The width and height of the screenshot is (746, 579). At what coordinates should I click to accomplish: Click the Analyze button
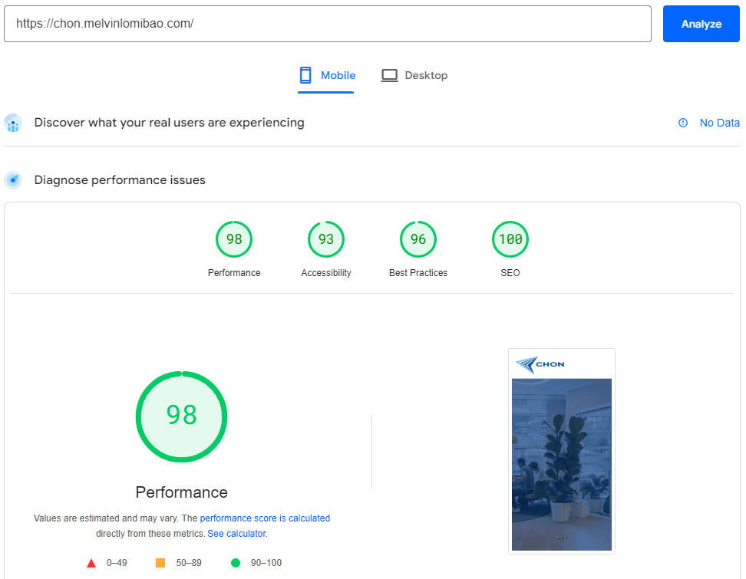click(701, 24)
